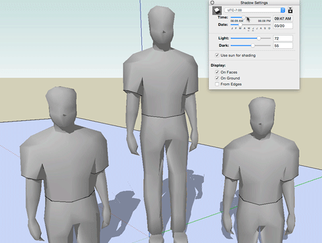The height and width of the screenshot is (243, 322).
Task: Click the 03/20 date field
Action: click(283, 26)
